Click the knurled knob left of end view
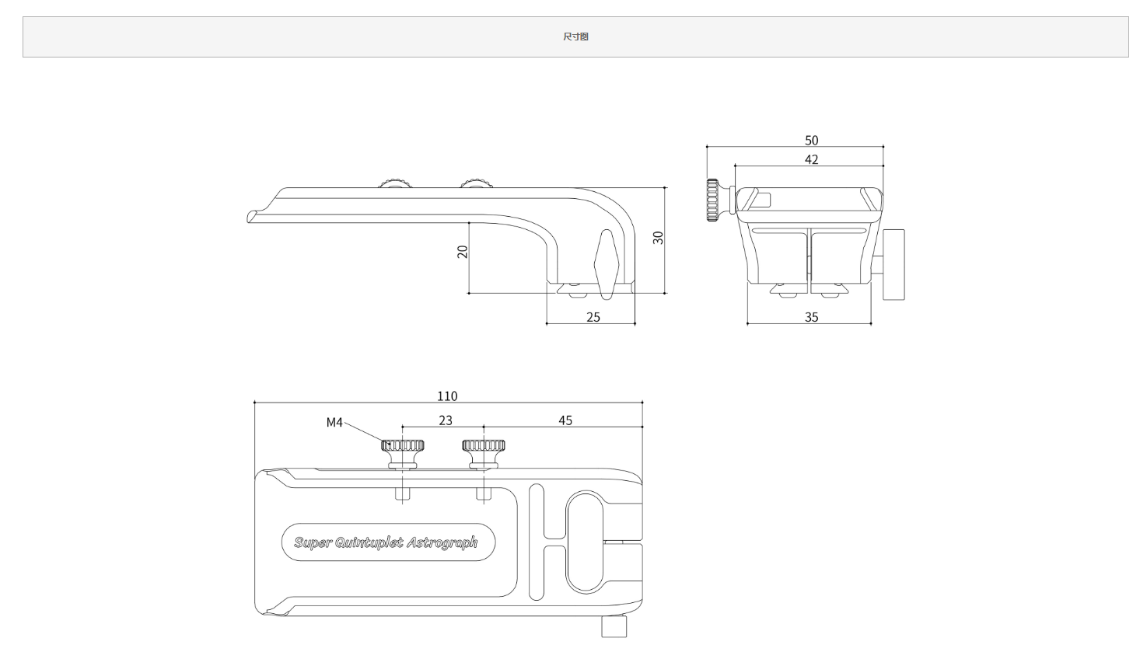The width and height of the screenshot is (1147, 645). click(x=714, y=200)
